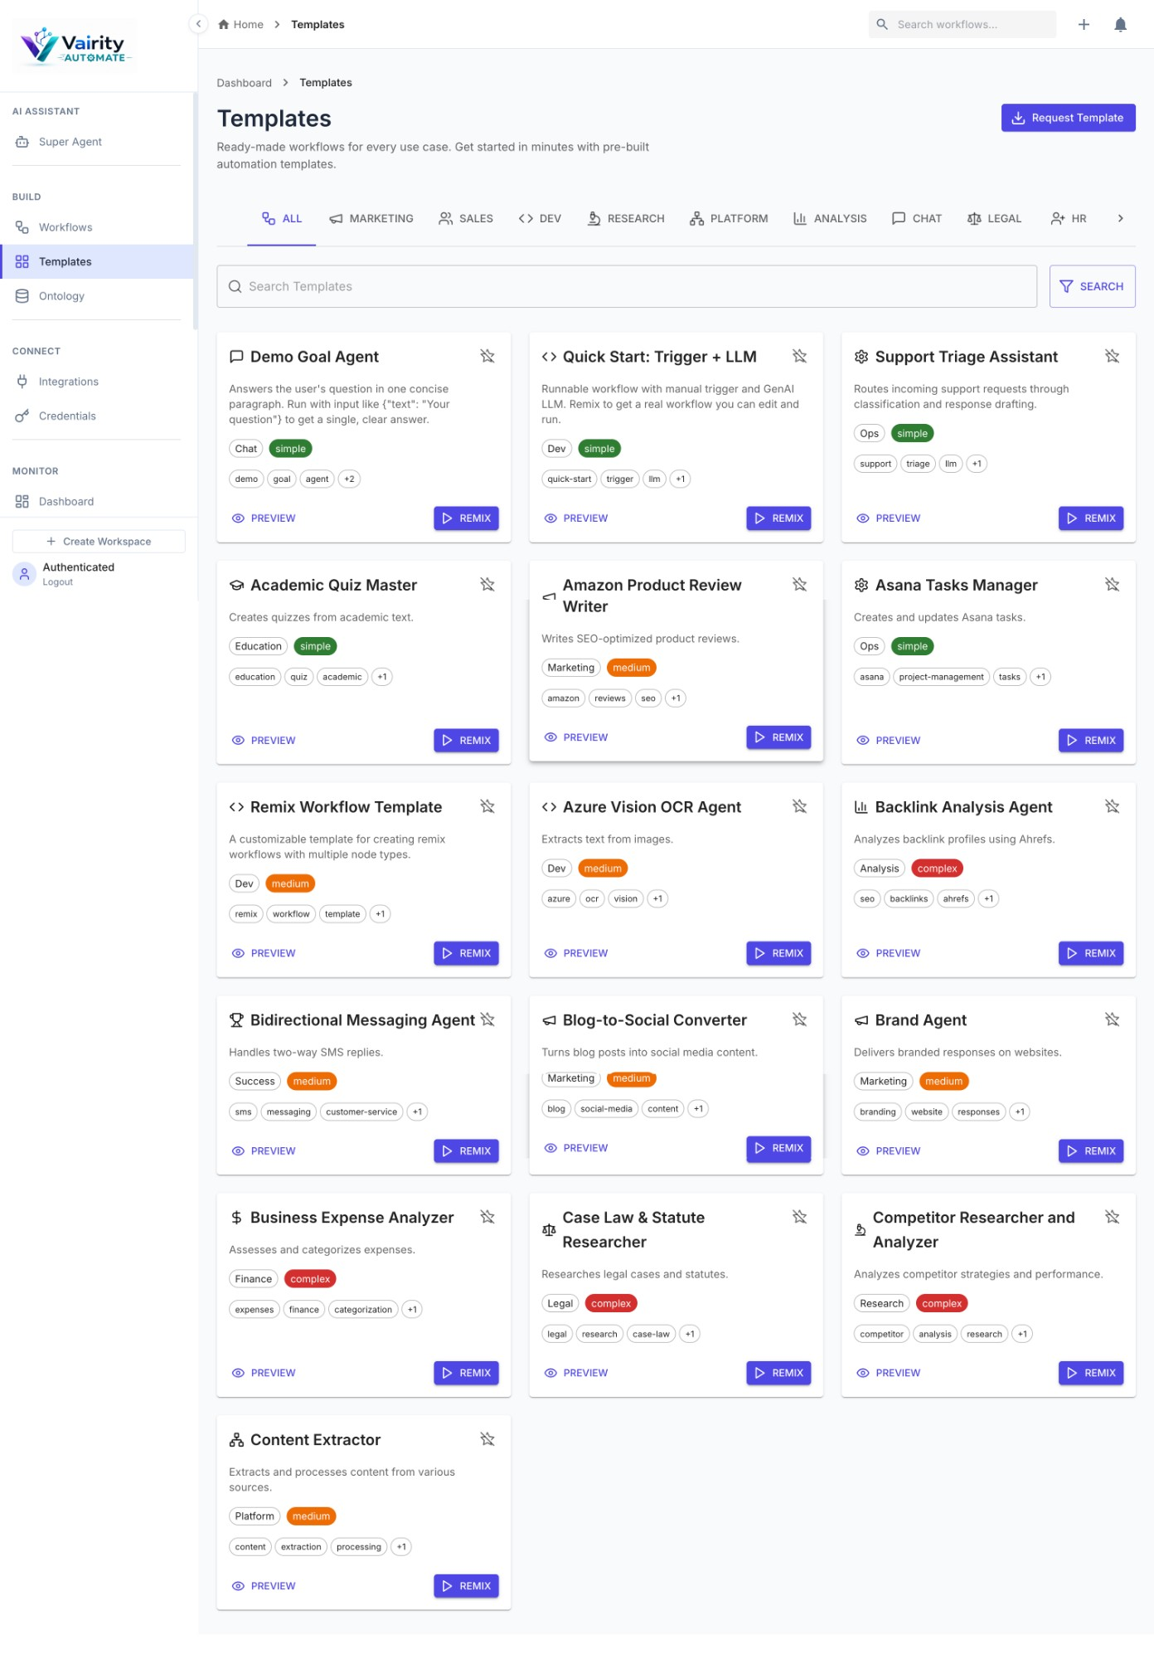Open Integrations in the sidebar
The image size is (1154, 1659).
[99, 382]
